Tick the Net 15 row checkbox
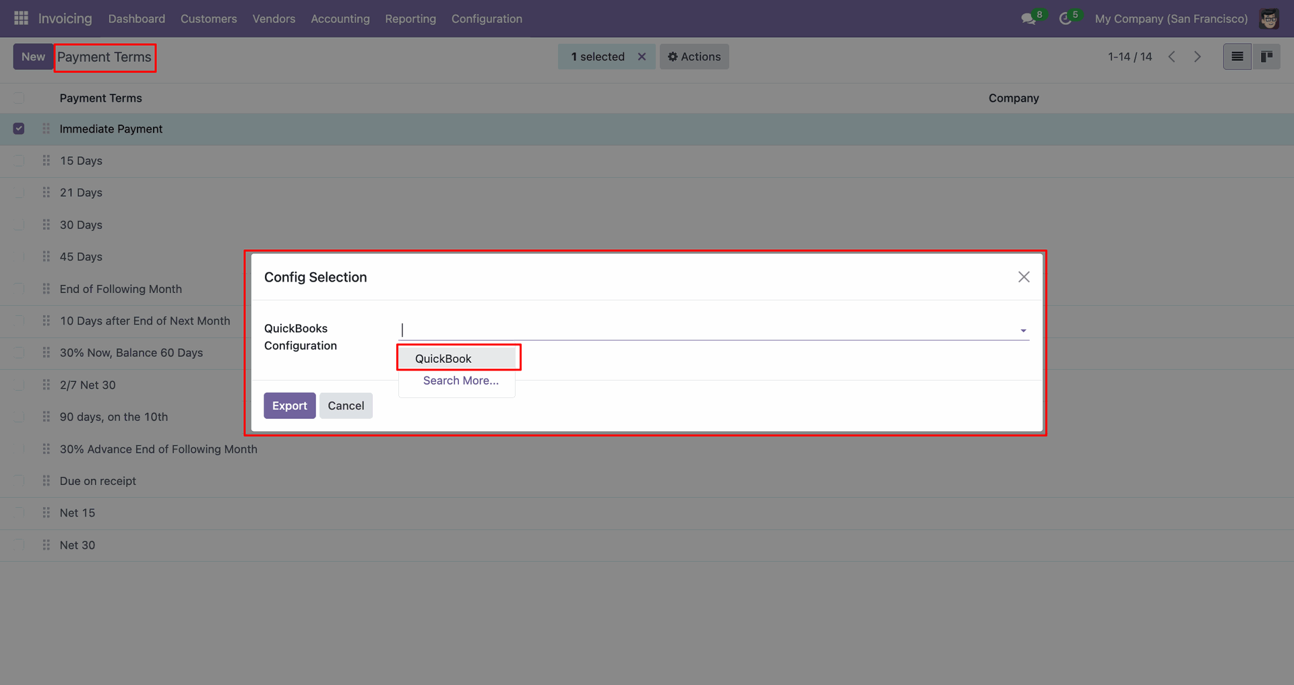 click(19, 513)
